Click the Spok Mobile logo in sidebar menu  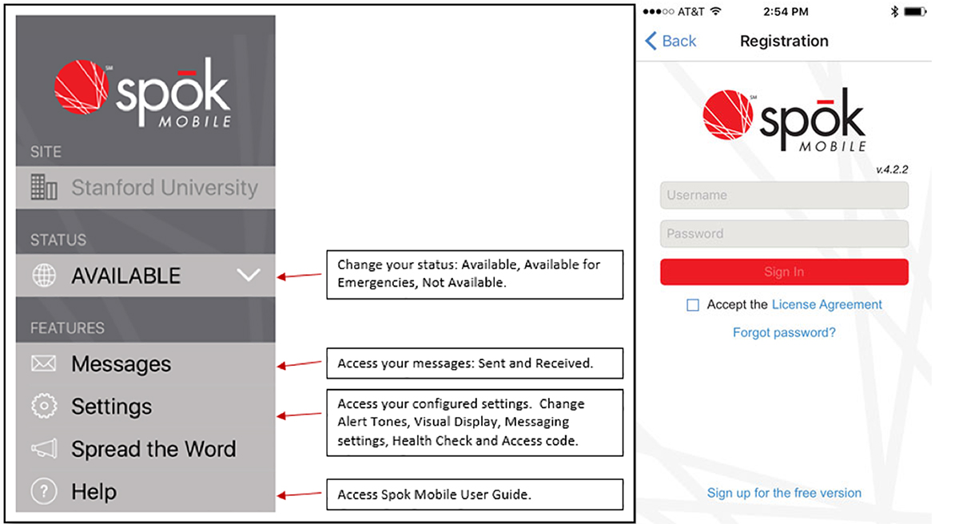tap(143, 94)
